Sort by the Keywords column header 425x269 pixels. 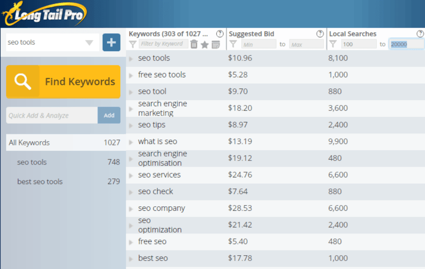(168, 34)
